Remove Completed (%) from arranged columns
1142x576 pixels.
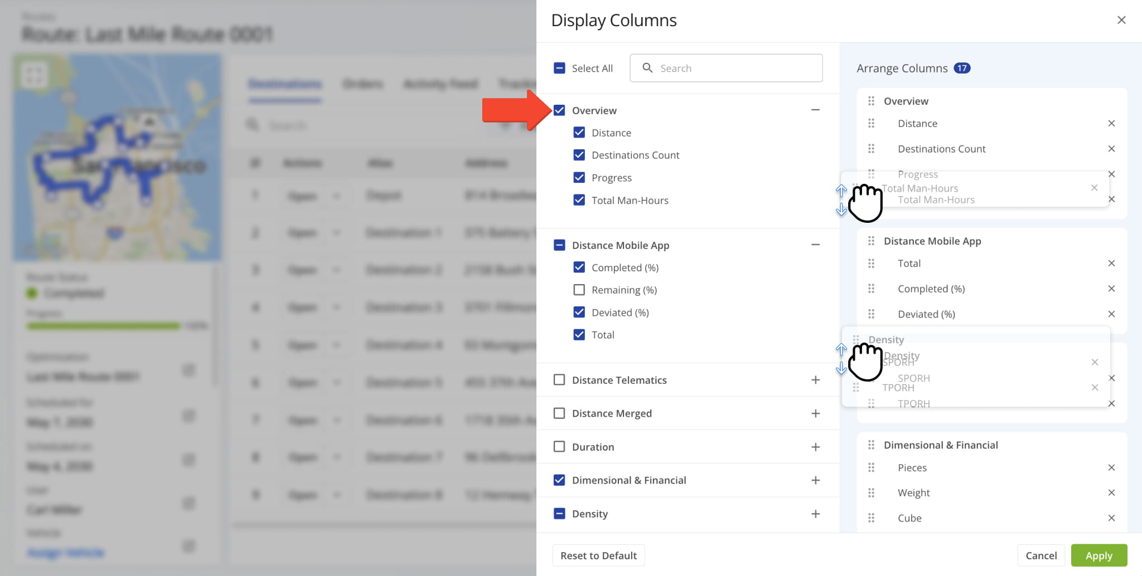[1111, 289]
